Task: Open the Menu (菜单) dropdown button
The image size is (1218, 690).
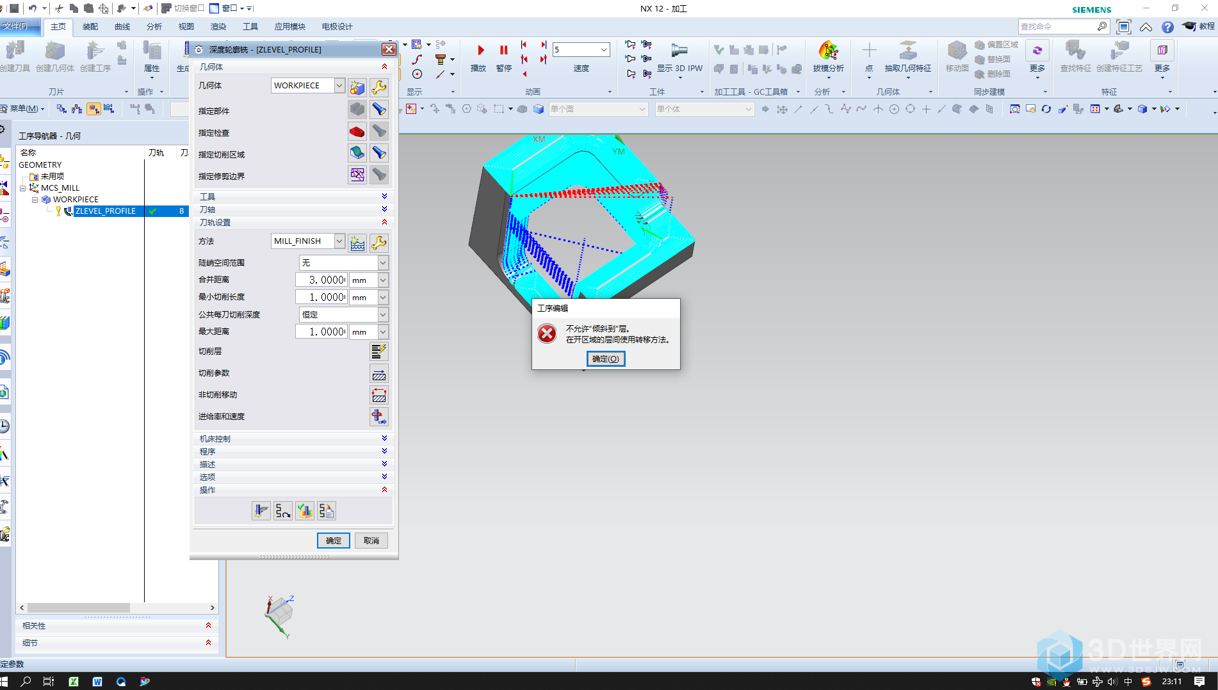Action: point(23,109)
